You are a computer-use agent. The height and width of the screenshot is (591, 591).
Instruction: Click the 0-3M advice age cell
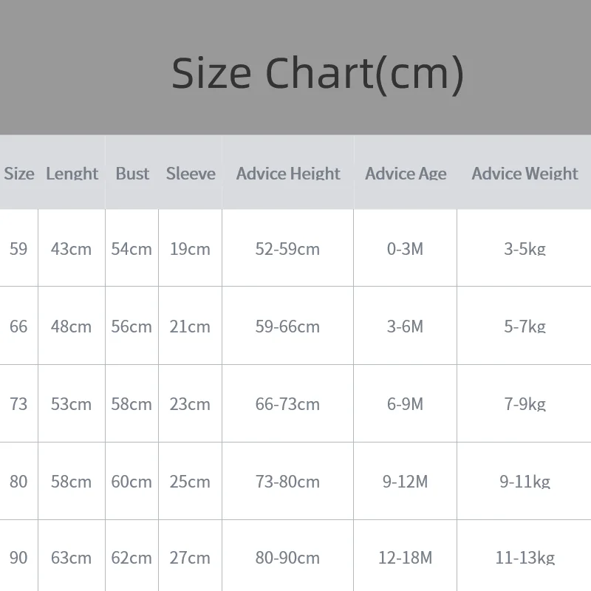(405, 249)
